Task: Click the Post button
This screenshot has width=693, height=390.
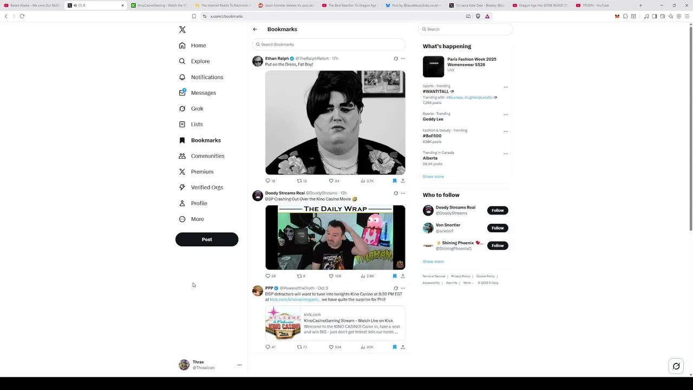Action: coord(207,239)
